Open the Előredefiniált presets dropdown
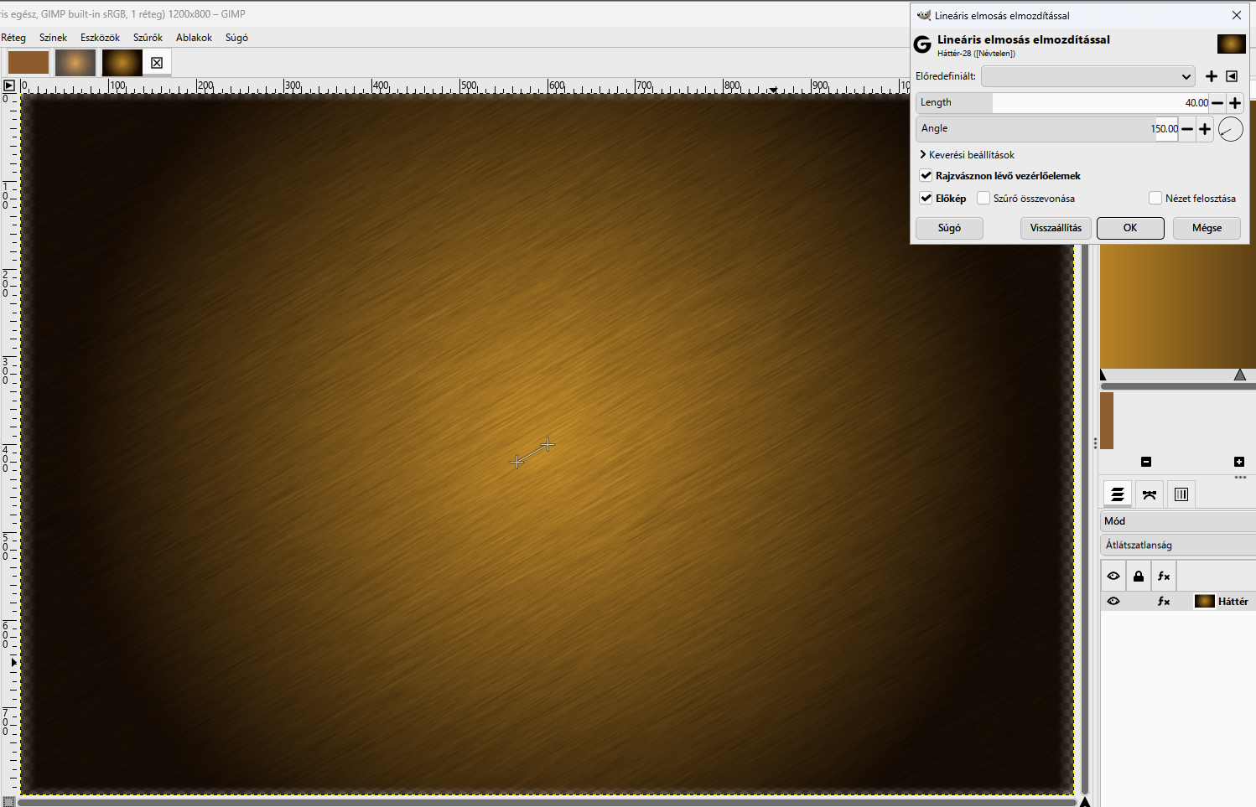 [1088, 76]
